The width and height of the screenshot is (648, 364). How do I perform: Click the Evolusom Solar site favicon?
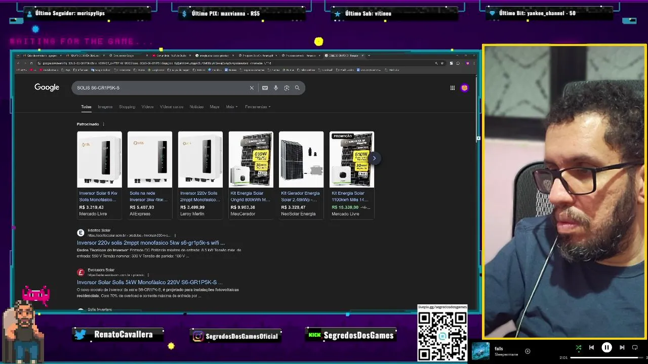(x=80, y=272)
